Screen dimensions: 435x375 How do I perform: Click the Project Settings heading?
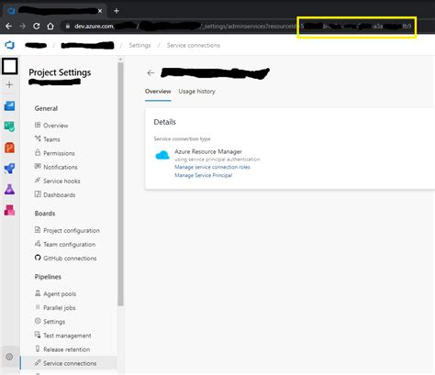60,72
